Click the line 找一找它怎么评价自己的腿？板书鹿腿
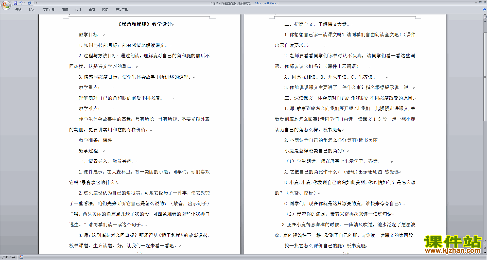The height and width of the screenshot is (260, 487). point(325,246)
